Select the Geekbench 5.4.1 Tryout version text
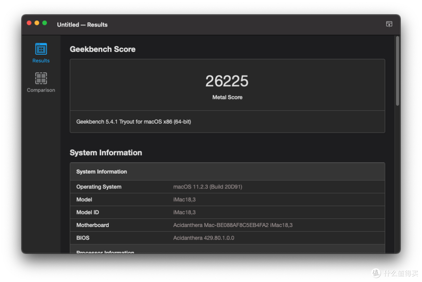422x282 pixels. coord(134,122)
